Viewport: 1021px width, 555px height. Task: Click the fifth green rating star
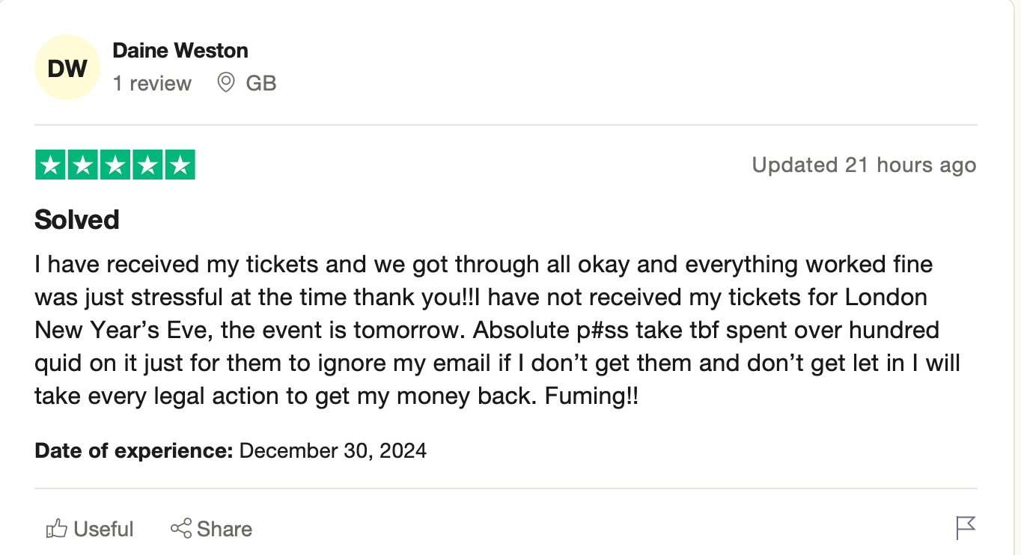click(x=180, y=165)
